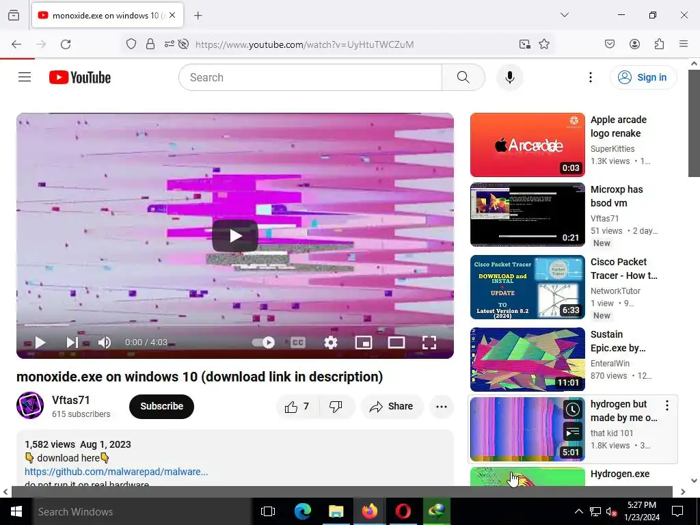
Task: Open Task View on taskbar
Action: 268,511
